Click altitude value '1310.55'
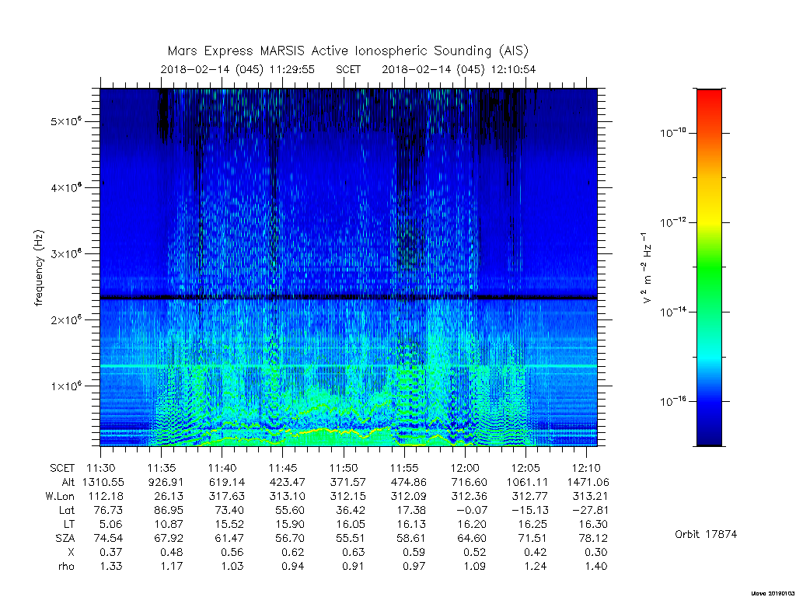This screenshot has height=597, width=796. pyautogui.click(x=103, y=482)
